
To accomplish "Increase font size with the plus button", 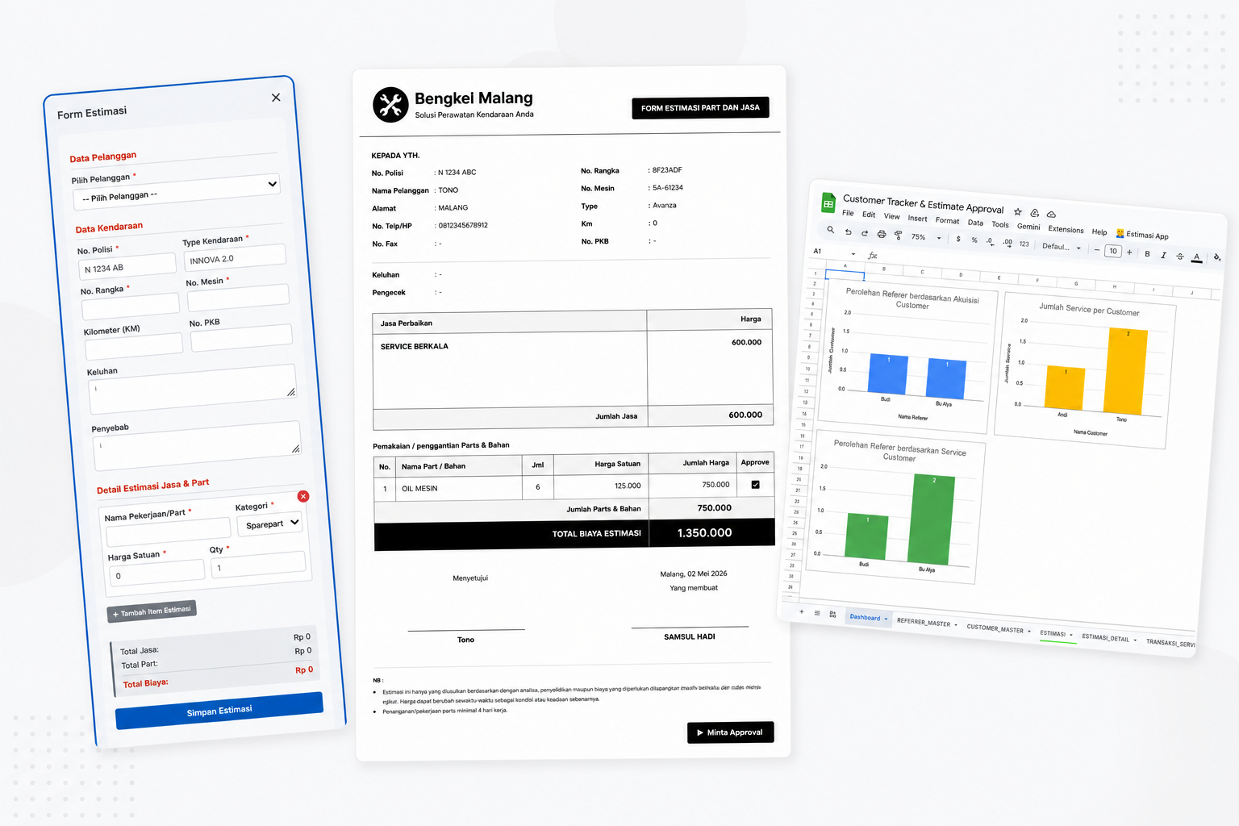I will point(1129,252).
